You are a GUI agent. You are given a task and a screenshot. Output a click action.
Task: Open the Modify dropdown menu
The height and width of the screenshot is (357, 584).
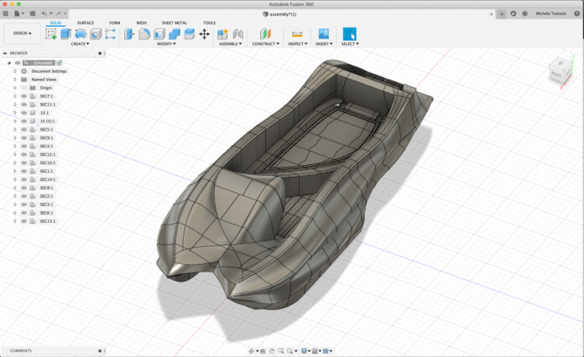point(166,44)
